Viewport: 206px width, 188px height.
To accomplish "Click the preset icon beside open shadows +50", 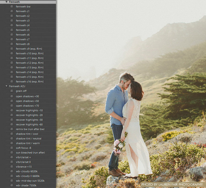I will click(12, 101).
